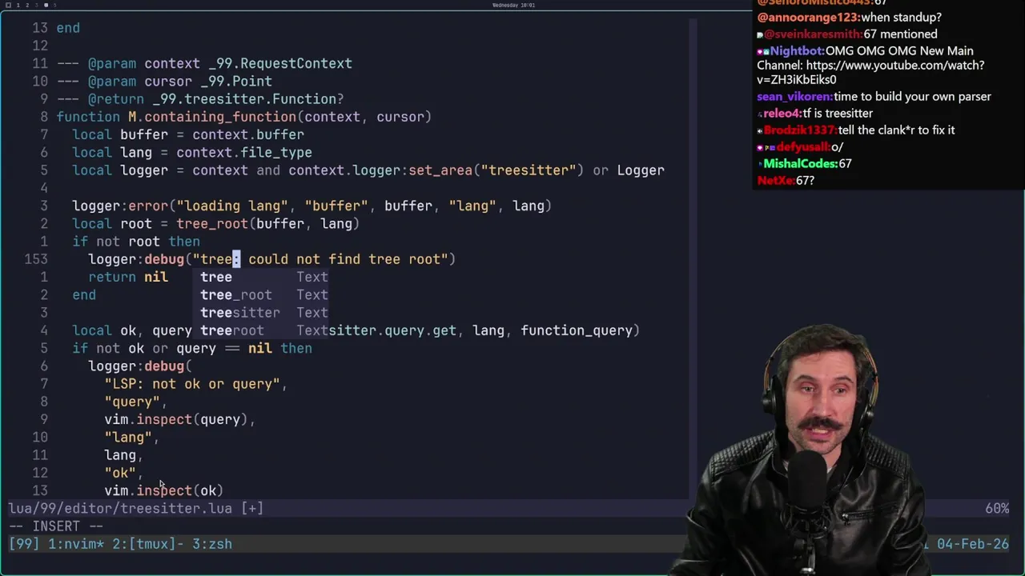This screenshot has width=1025, height=576.
Task: Click vim.inspect(query) call
Action: 176,419
